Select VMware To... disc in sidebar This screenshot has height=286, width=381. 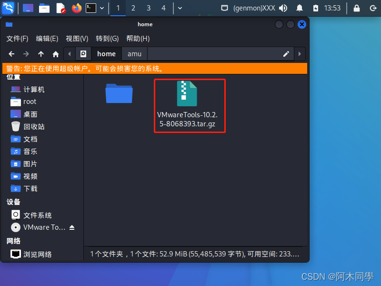click(39, 227)
